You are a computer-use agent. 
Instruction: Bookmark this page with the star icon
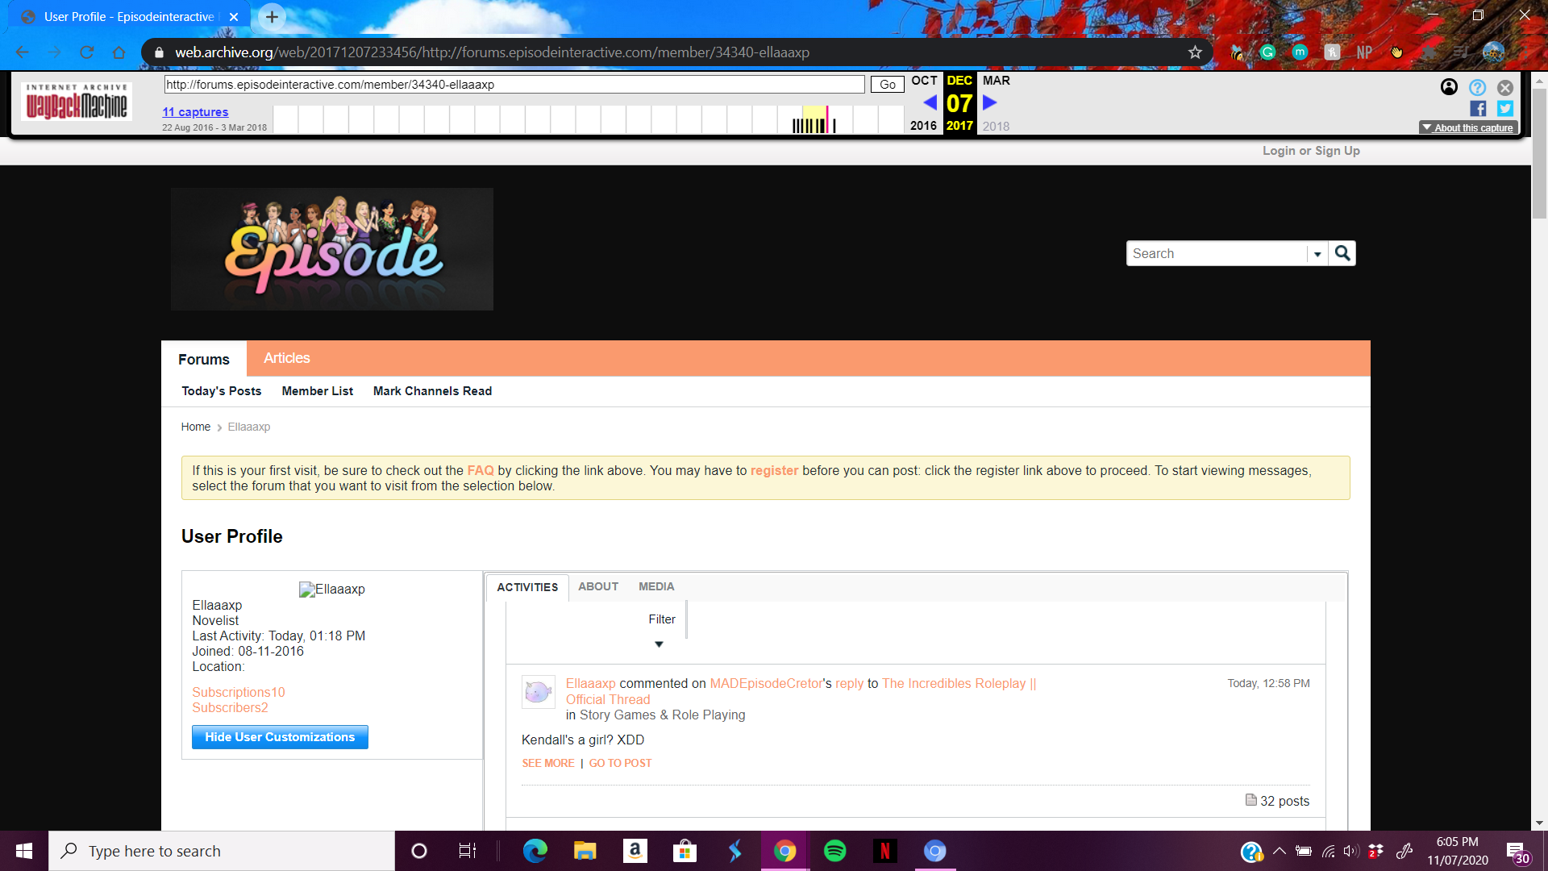[x=1195, y=52]
